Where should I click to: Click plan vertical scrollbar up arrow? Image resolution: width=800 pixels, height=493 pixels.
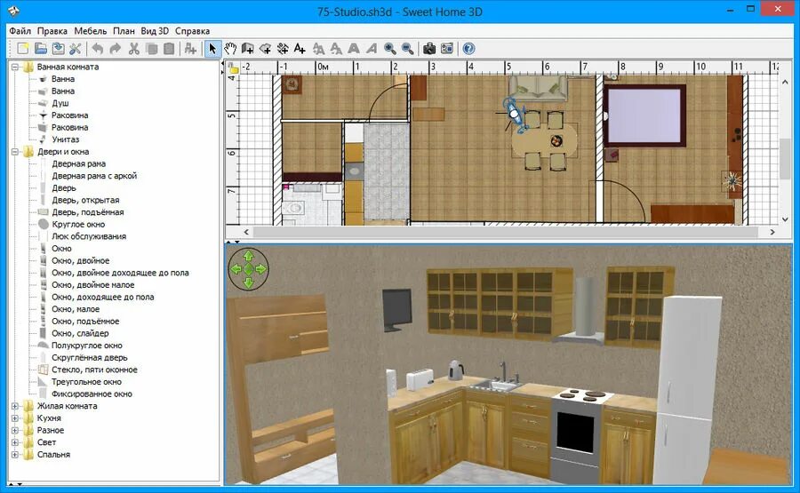tap(785, 82)
